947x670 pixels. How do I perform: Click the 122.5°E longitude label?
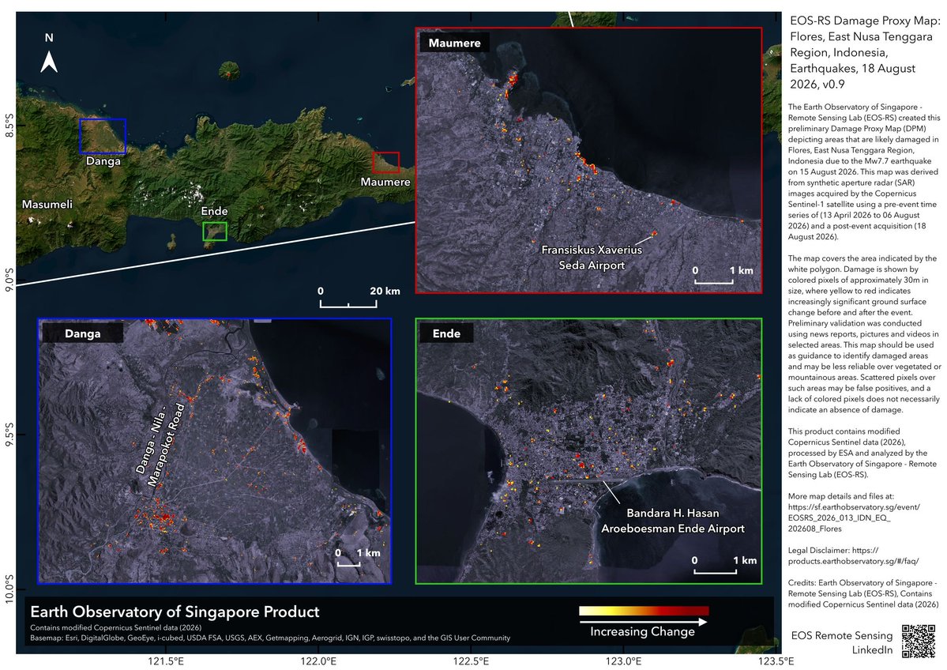[x=471, y=661]
